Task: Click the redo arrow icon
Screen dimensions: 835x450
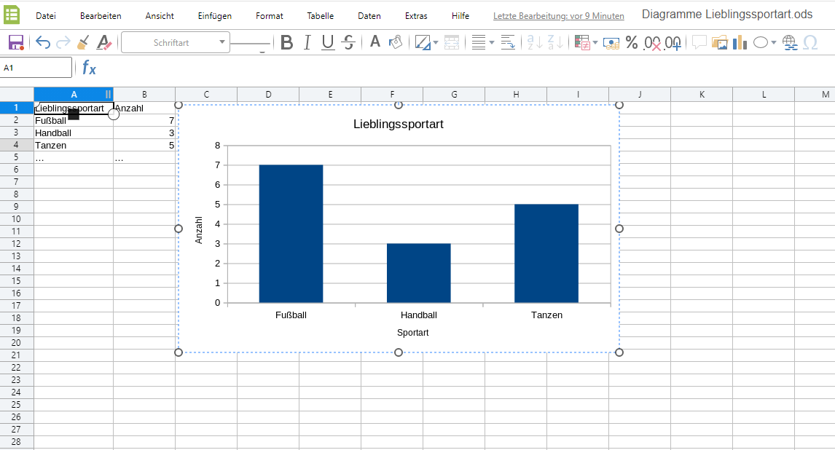Action: tap(63, 42)
